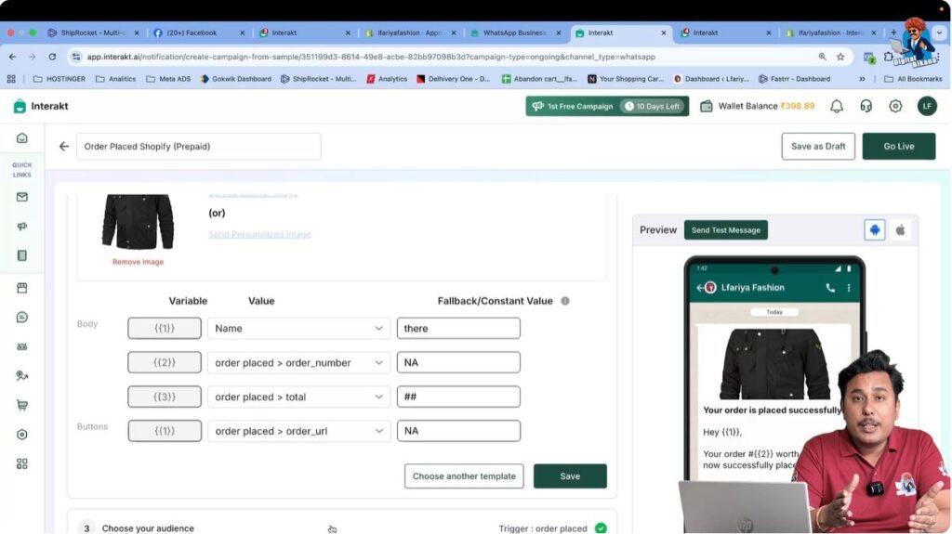The height and width of the screenshot is (534, 952).
Task: Click the browser zoom magnifier icon
Action: (x=822, y=57)
